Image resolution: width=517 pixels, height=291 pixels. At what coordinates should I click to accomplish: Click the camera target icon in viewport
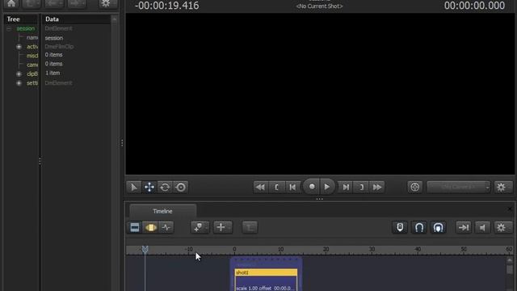(414, 188)
